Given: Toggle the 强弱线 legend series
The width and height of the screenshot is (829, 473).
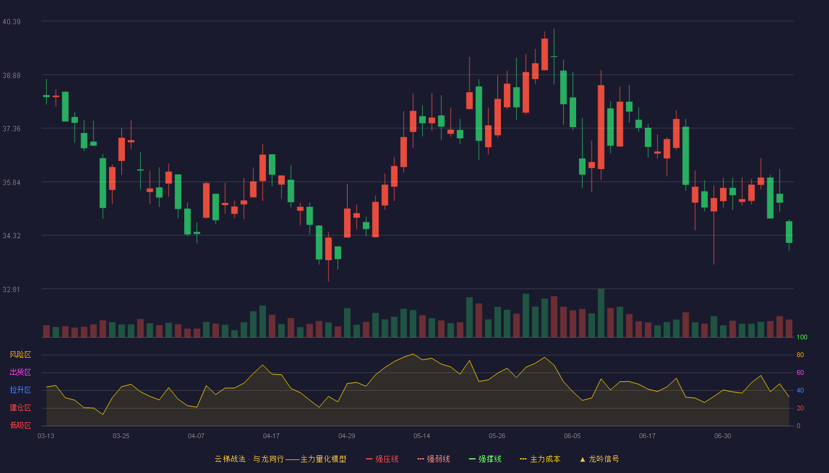Looking at the screenshot, I should tap(433, 459).
